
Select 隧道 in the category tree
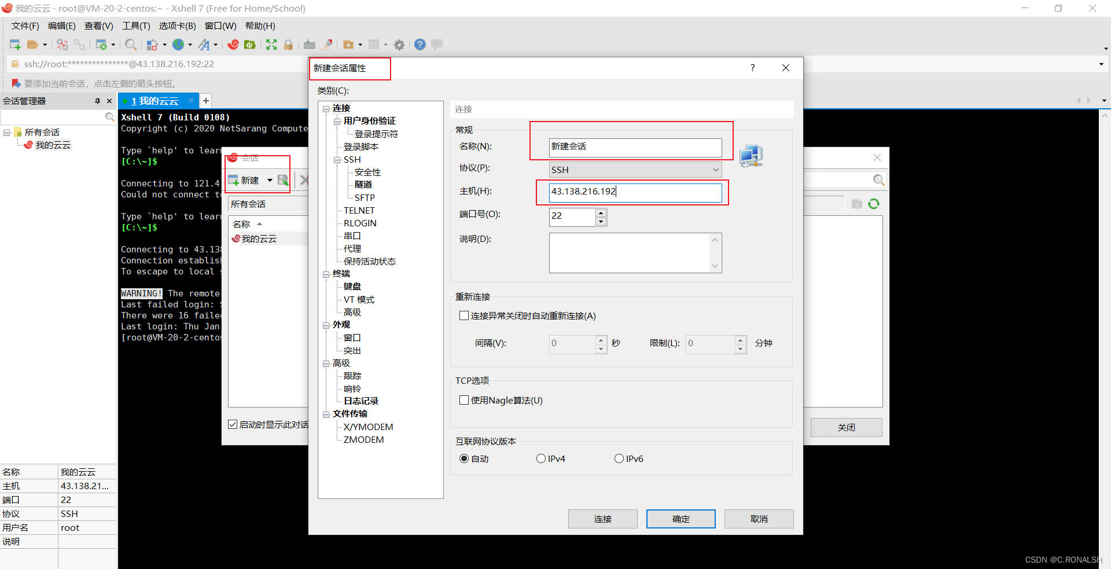[363, 185]
